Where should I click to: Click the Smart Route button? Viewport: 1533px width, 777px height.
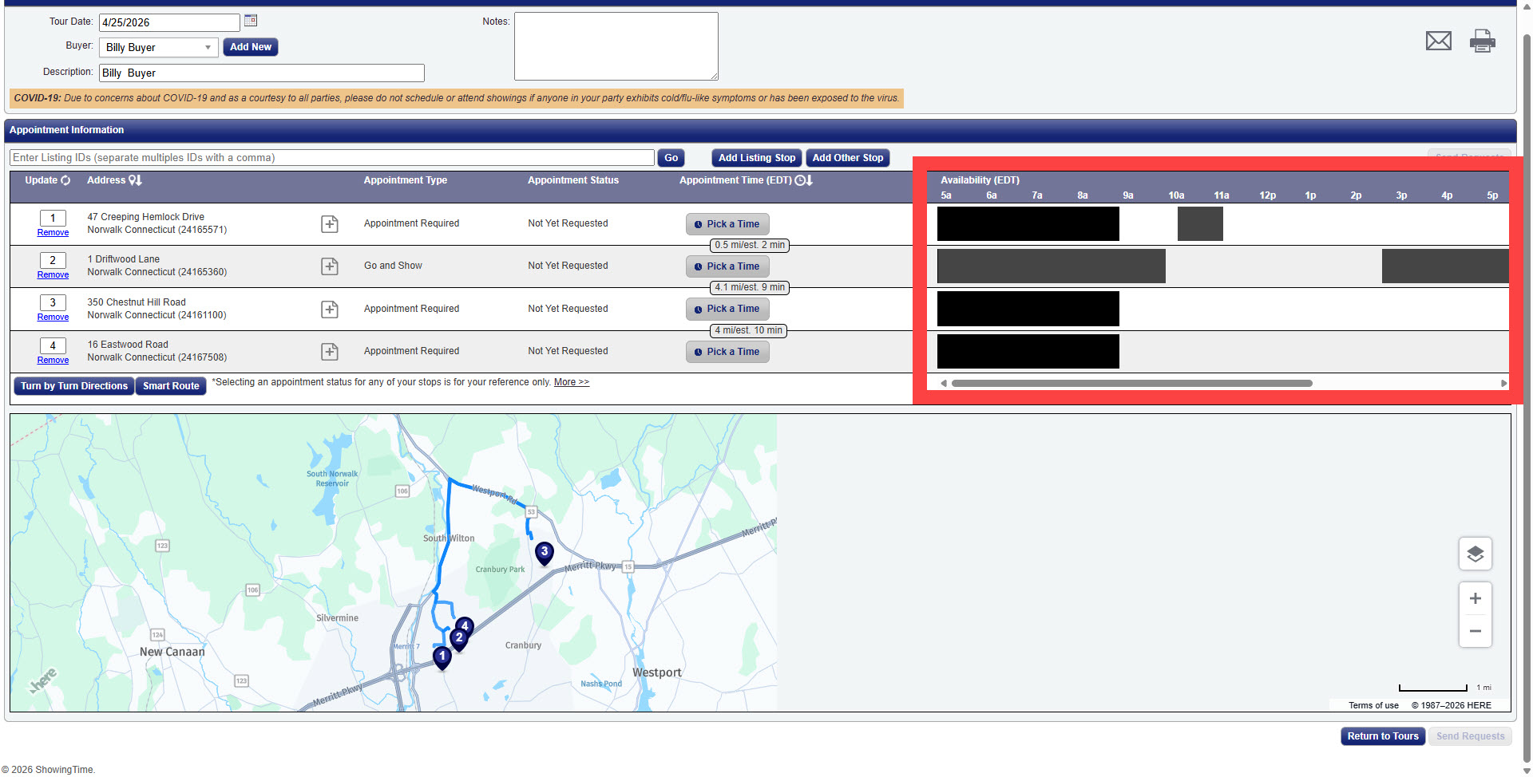pos(171,386)
